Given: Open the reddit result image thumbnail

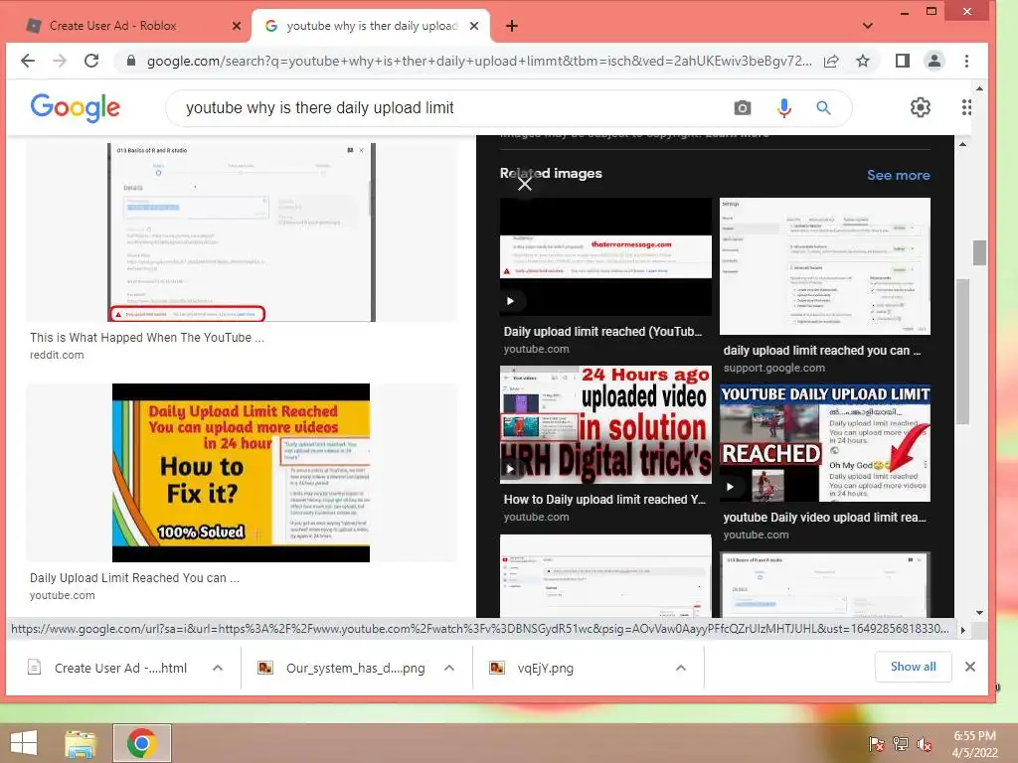Looking at the screenshot, I should pos(242,232).
